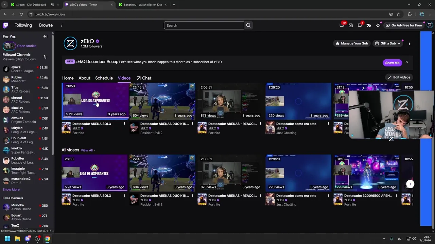Screen dimensions: 435x244
Task: Switch to the About tab
Action: tap(84, 78)
